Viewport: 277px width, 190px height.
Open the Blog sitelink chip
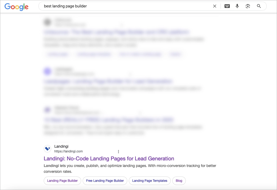[x=179, y=181]
